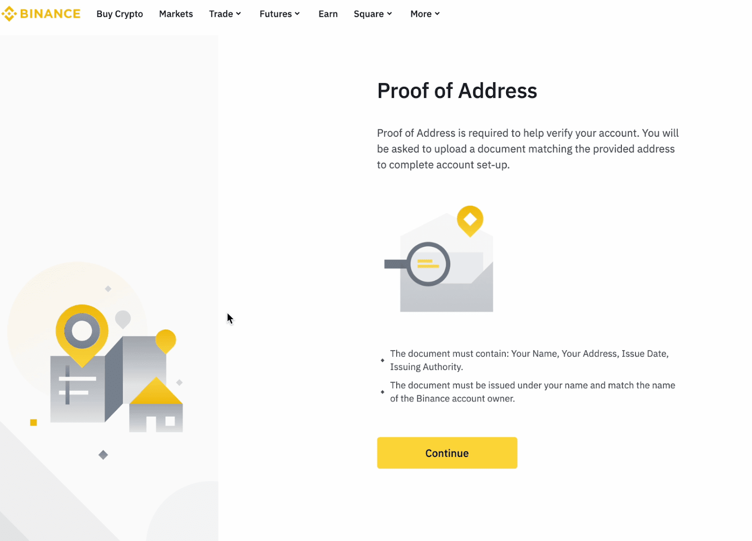
Task: Click the dark gray diamond below the house
Action: pyautogui.click(x=103, y=455)
